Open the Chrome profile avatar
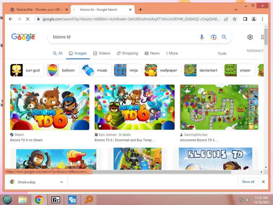The width and height of the screenshot is (273, 205). (x=254, y=19)
